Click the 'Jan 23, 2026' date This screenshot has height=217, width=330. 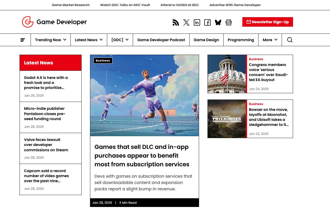(x=259, y=134)
